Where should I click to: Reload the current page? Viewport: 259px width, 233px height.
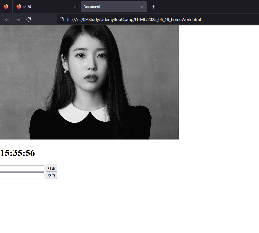pos(29,19)
